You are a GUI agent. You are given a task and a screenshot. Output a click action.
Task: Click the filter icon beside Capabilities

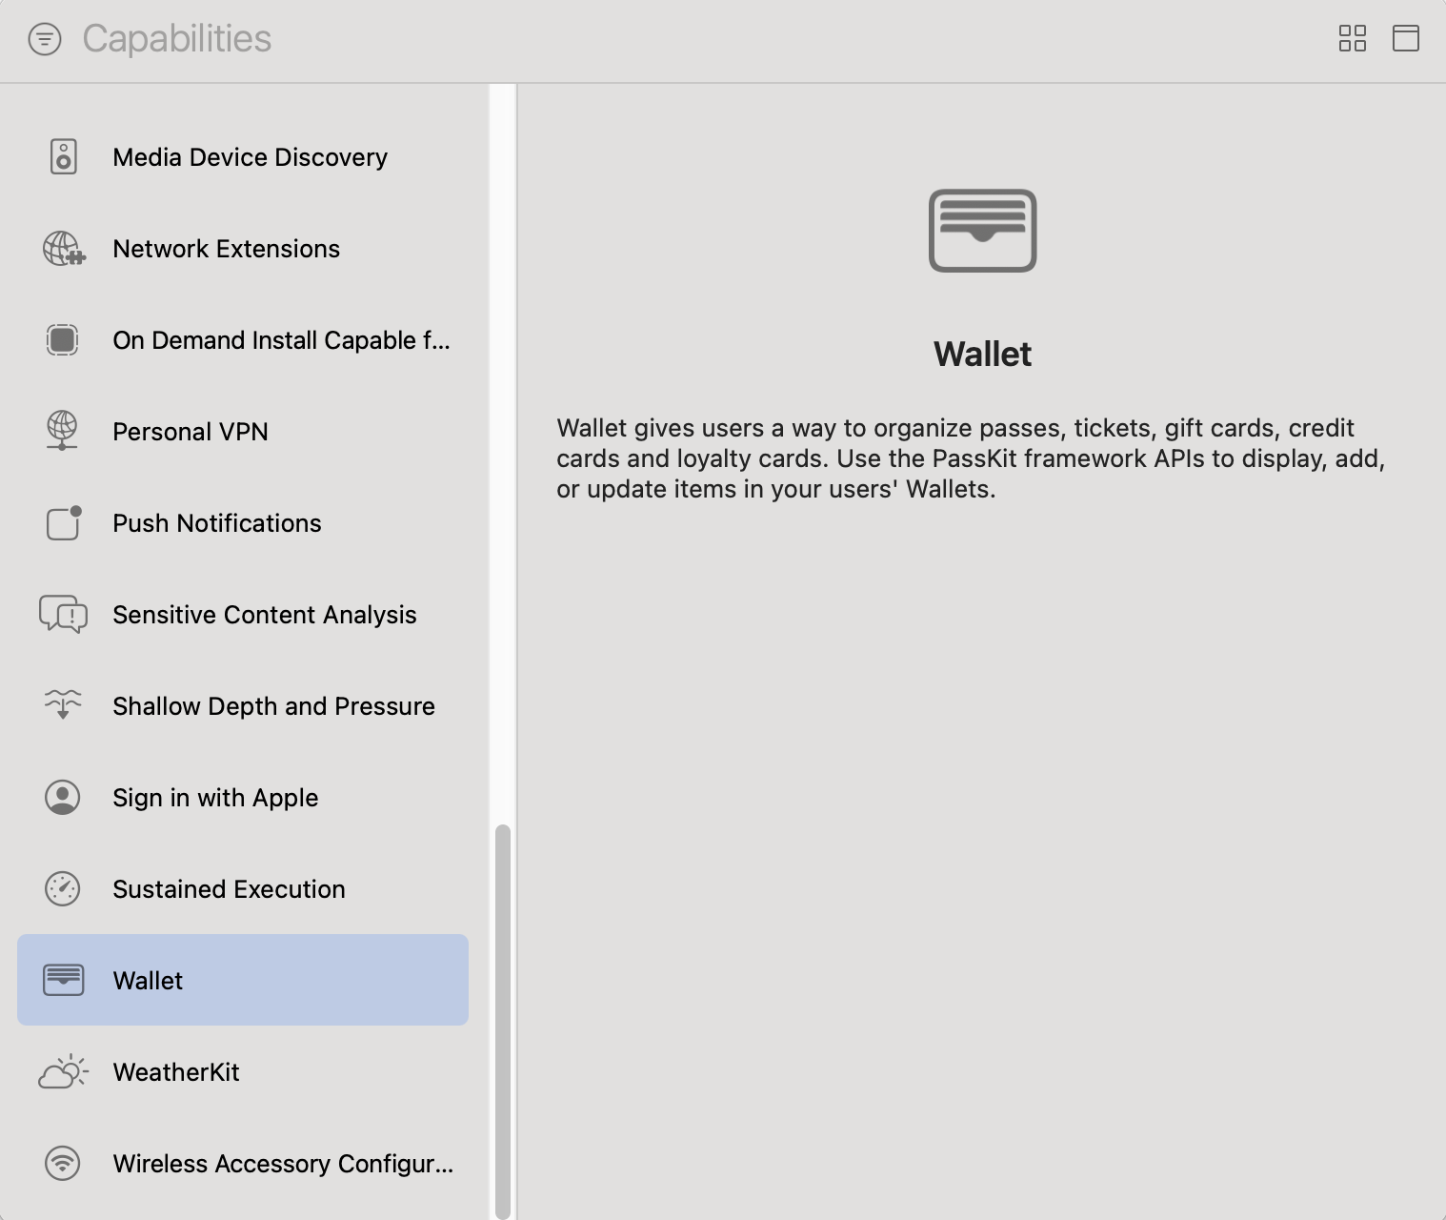tap(45, 39)
